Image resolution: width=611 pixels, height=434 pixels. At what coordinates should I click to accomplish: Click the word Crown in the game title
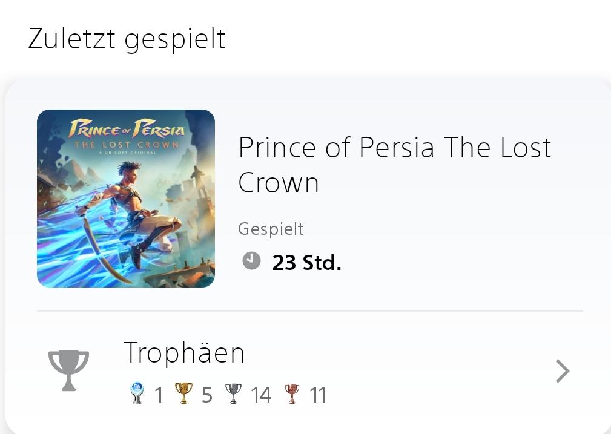279,182
